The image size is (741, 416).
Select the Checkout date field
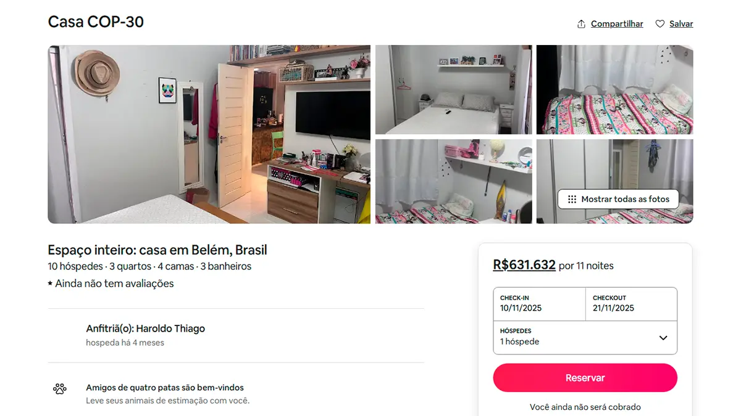tap(631, 304)
